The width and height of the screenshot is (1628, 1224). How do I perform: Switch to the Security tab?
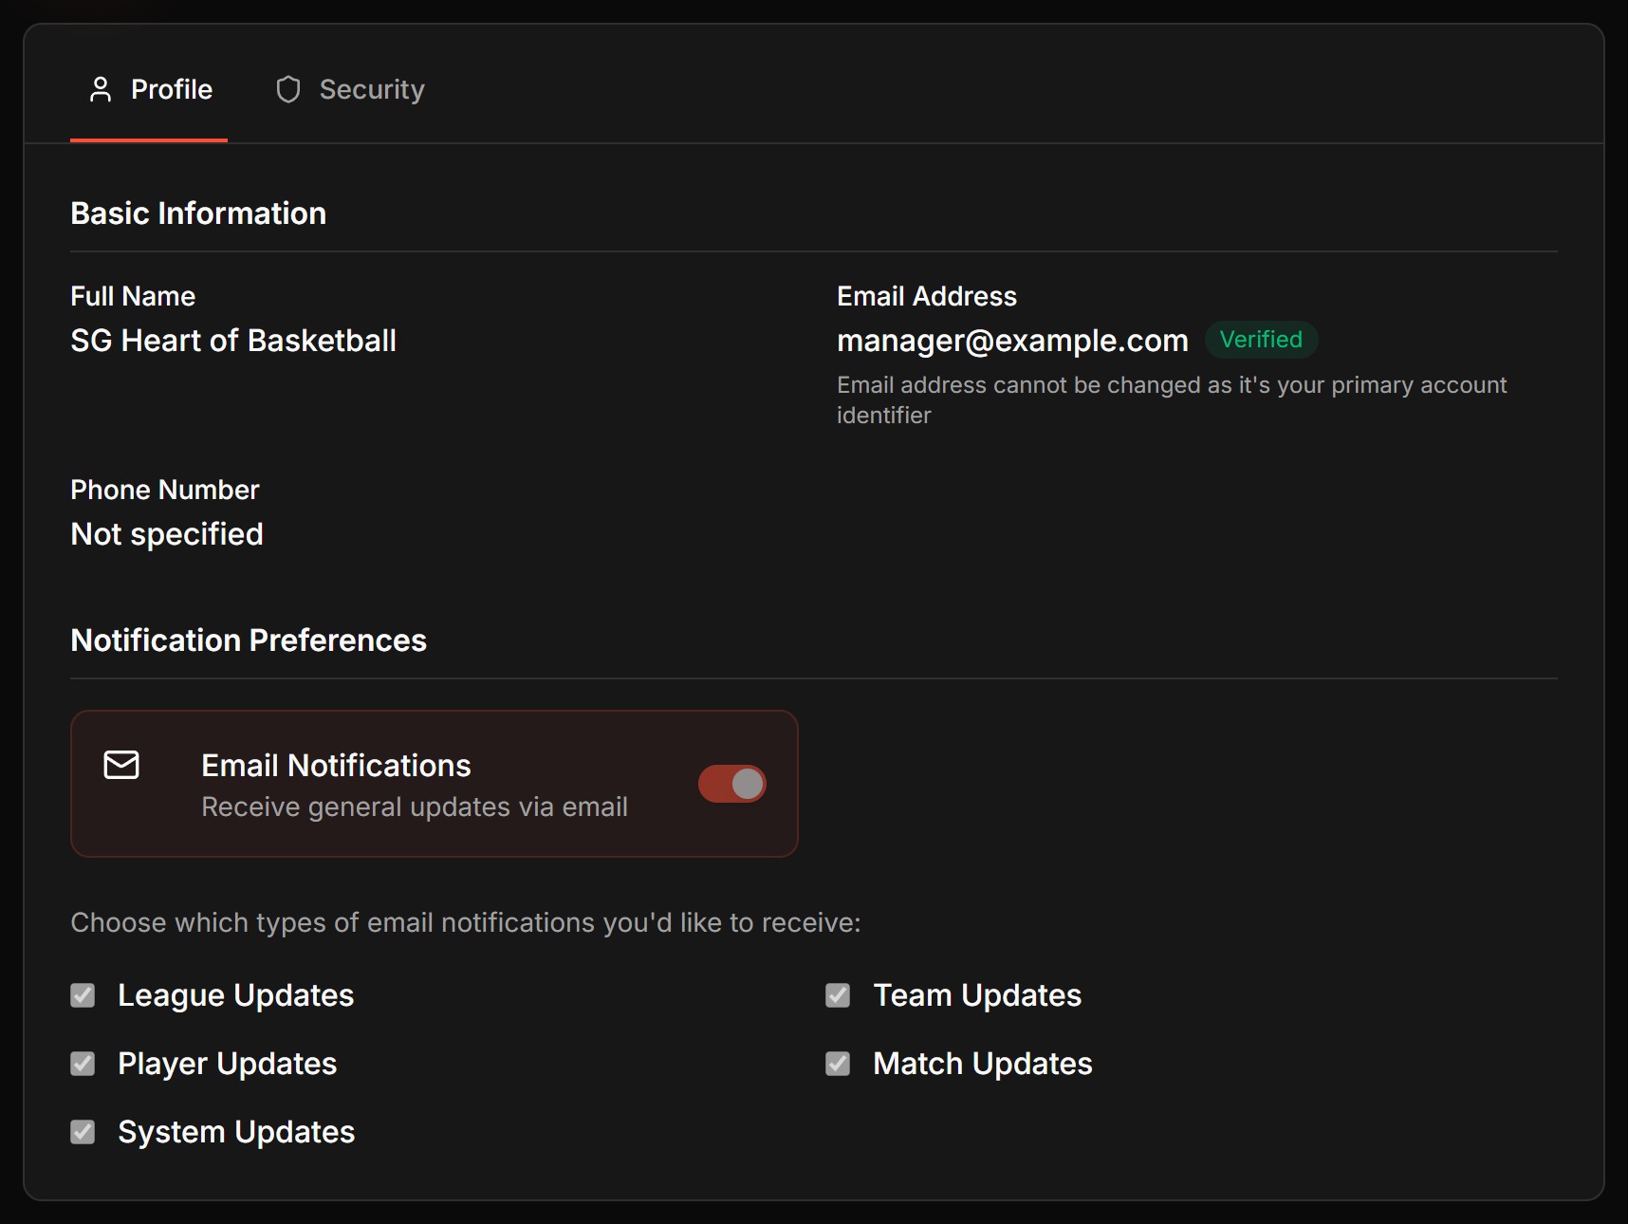[349, 89]
